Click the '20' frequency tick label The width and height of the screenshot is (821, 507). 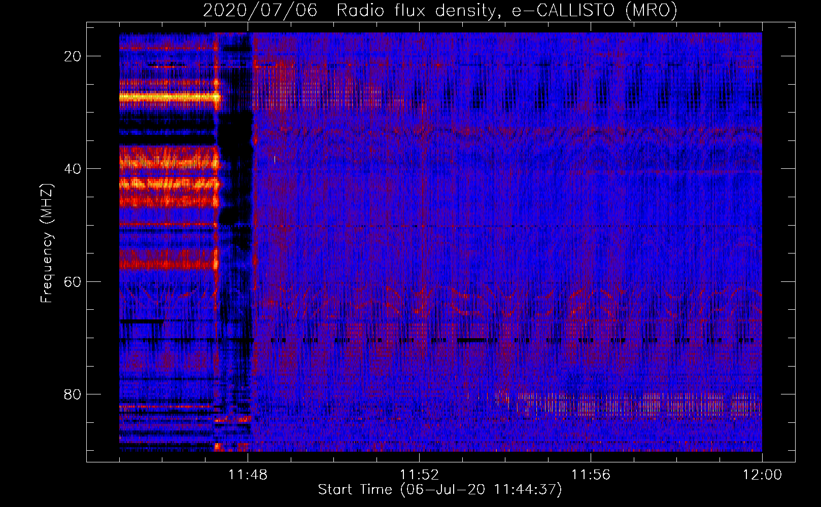click(x=73, y=56)
